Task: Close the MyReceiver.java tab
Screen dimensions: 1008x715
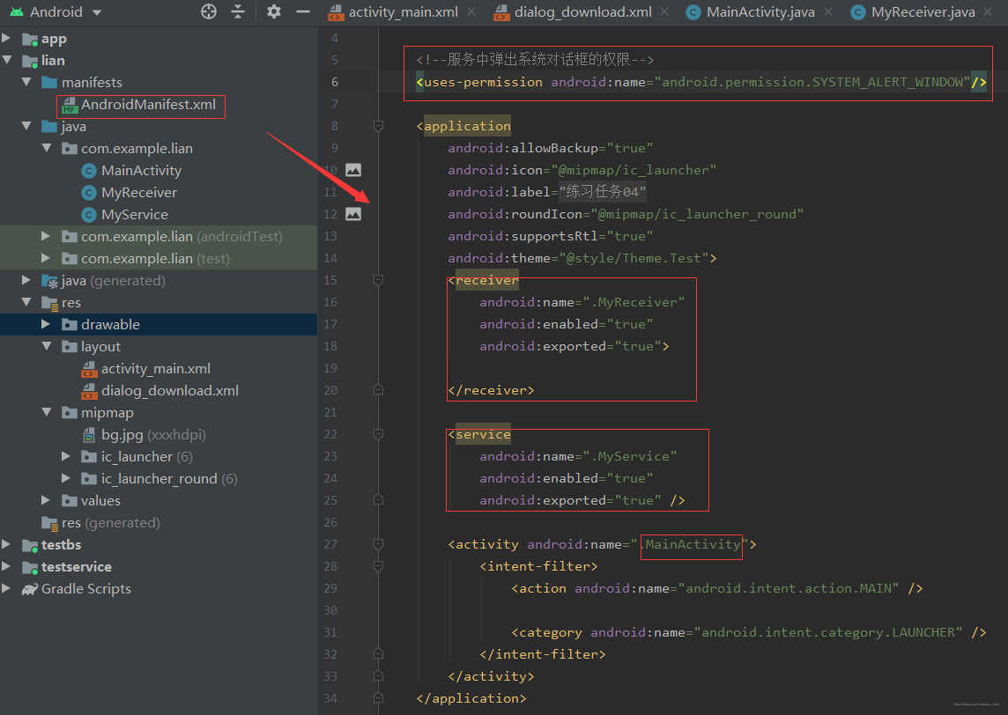Action: pyautogui.click(x=988, y=12)
